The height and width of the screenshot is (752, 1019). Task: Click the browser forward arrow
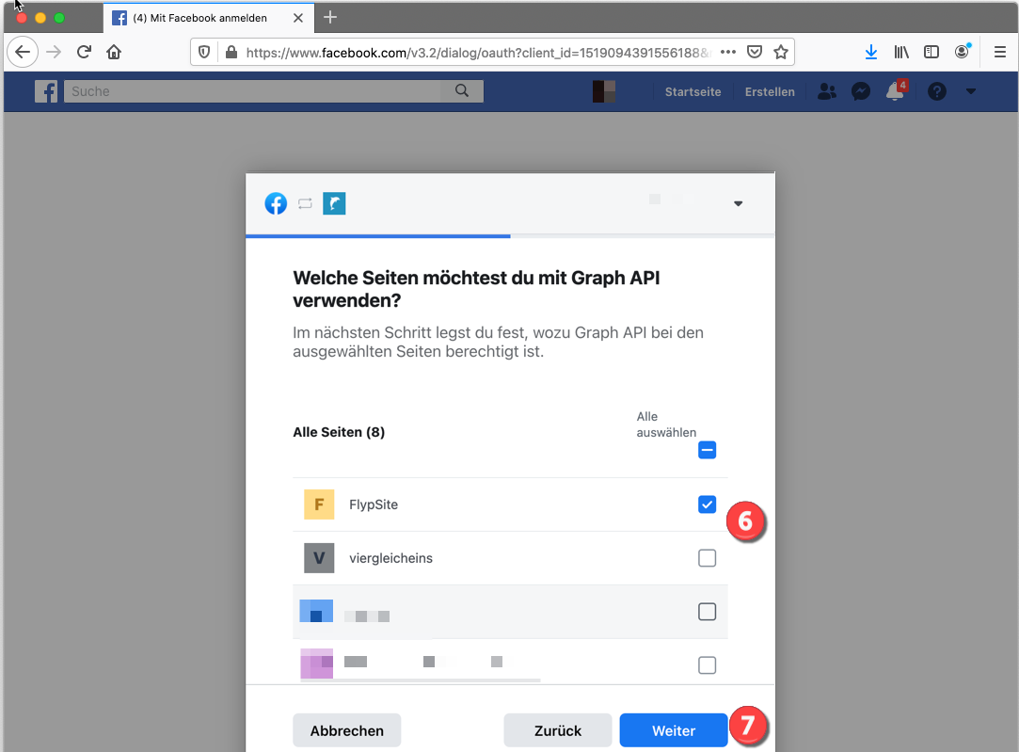[54, 52]
